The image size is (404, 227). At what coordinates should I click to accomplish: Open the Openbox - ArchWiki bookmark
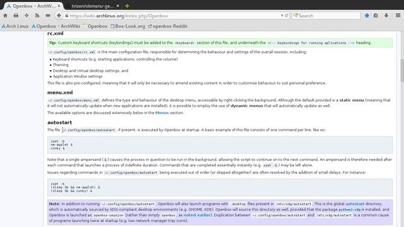tap(56, 26)
